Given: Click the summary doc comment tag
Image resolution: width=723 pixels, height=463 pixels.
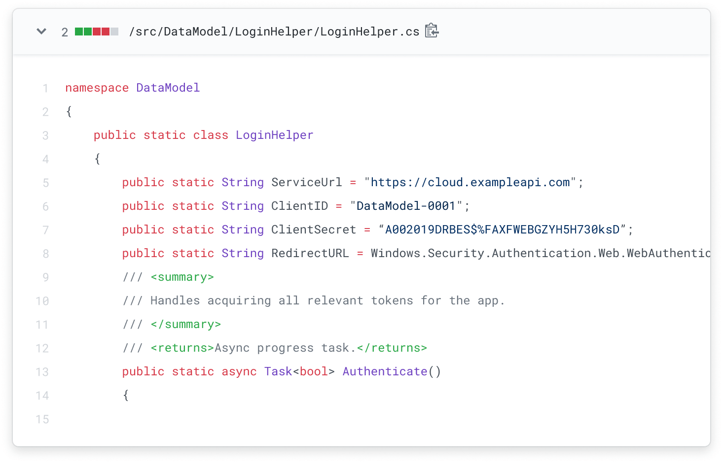Looking at the screenshot, I should 182,277.
